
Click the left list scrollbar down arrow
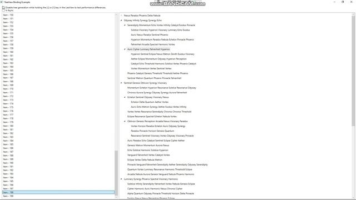pos(116,197)
